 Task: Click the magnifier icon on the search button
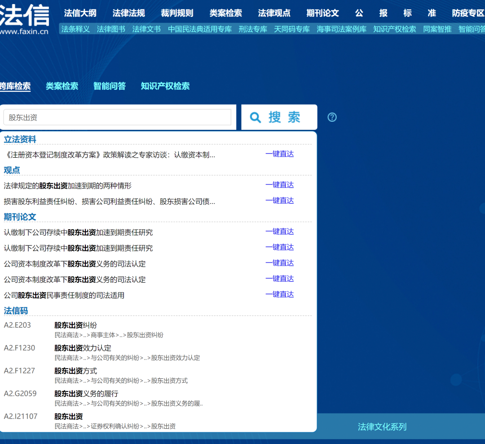tap(255, 117)
